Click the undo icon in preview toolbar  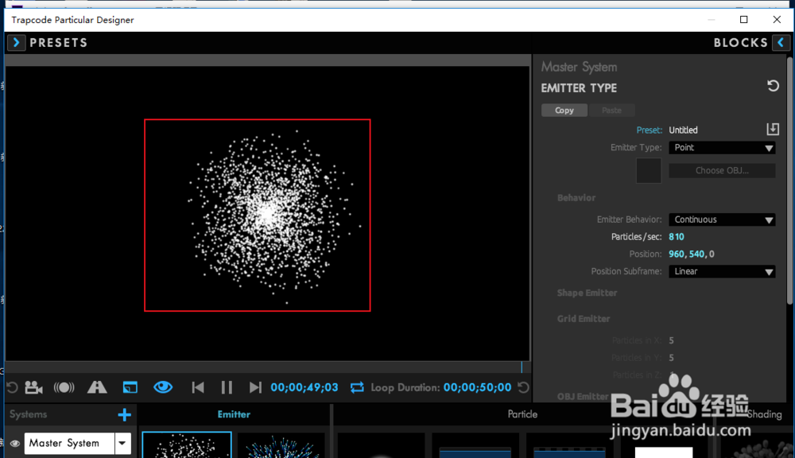click(x=12, y=388)
